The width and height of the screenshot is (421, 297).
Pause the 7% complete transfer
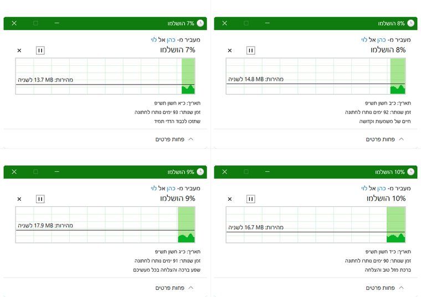coord(40,50)
